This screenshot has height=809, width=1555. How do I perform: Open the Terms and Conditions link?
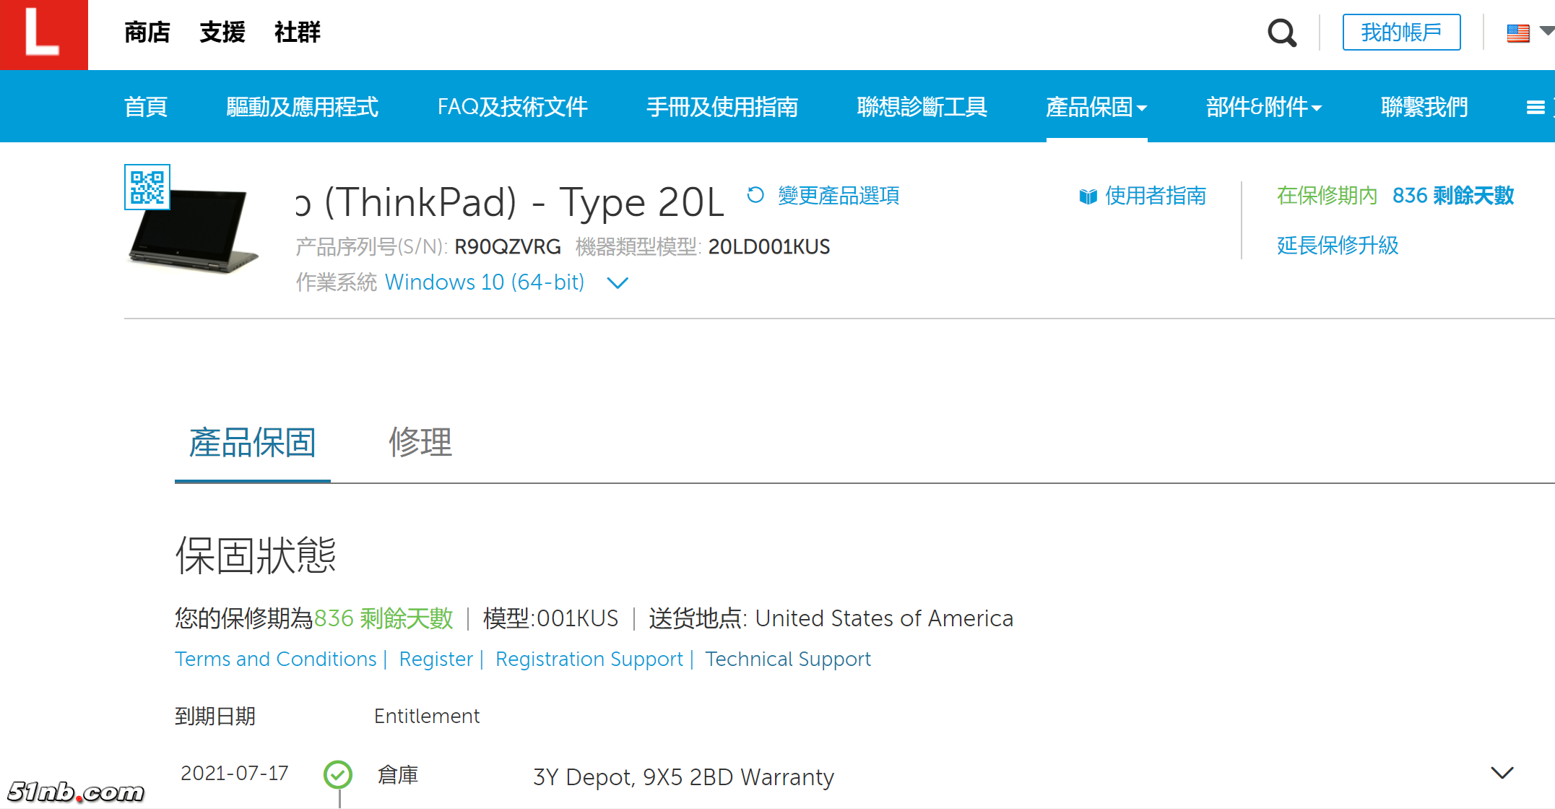click(276, 659)
